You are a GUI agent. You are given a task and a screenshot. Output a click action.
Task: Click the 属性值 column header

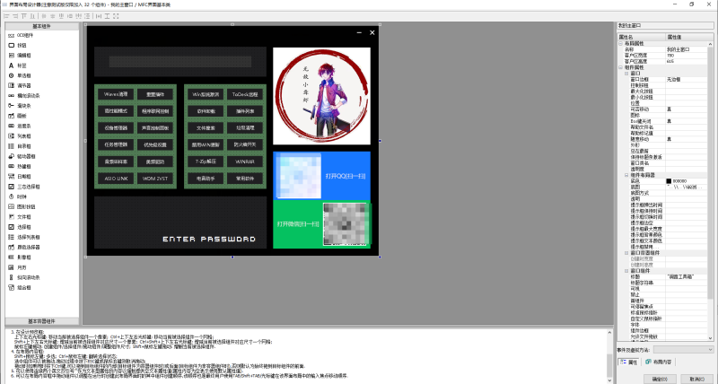click(689, 37)
